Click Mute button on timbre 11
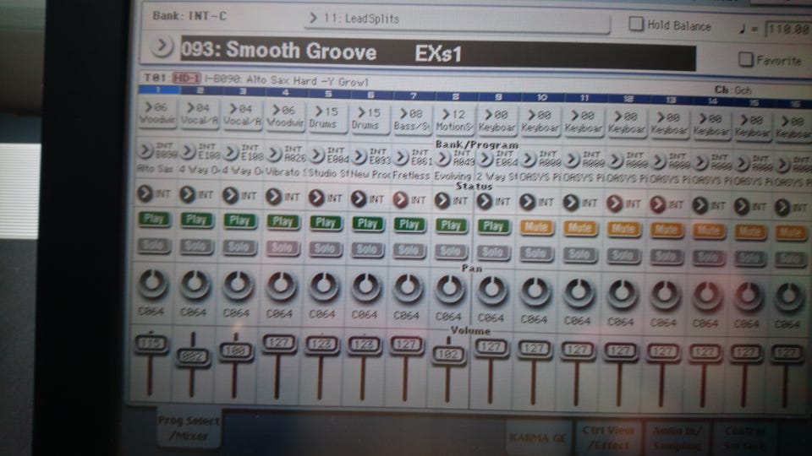 pyautogui.click(x=580, y=228)
